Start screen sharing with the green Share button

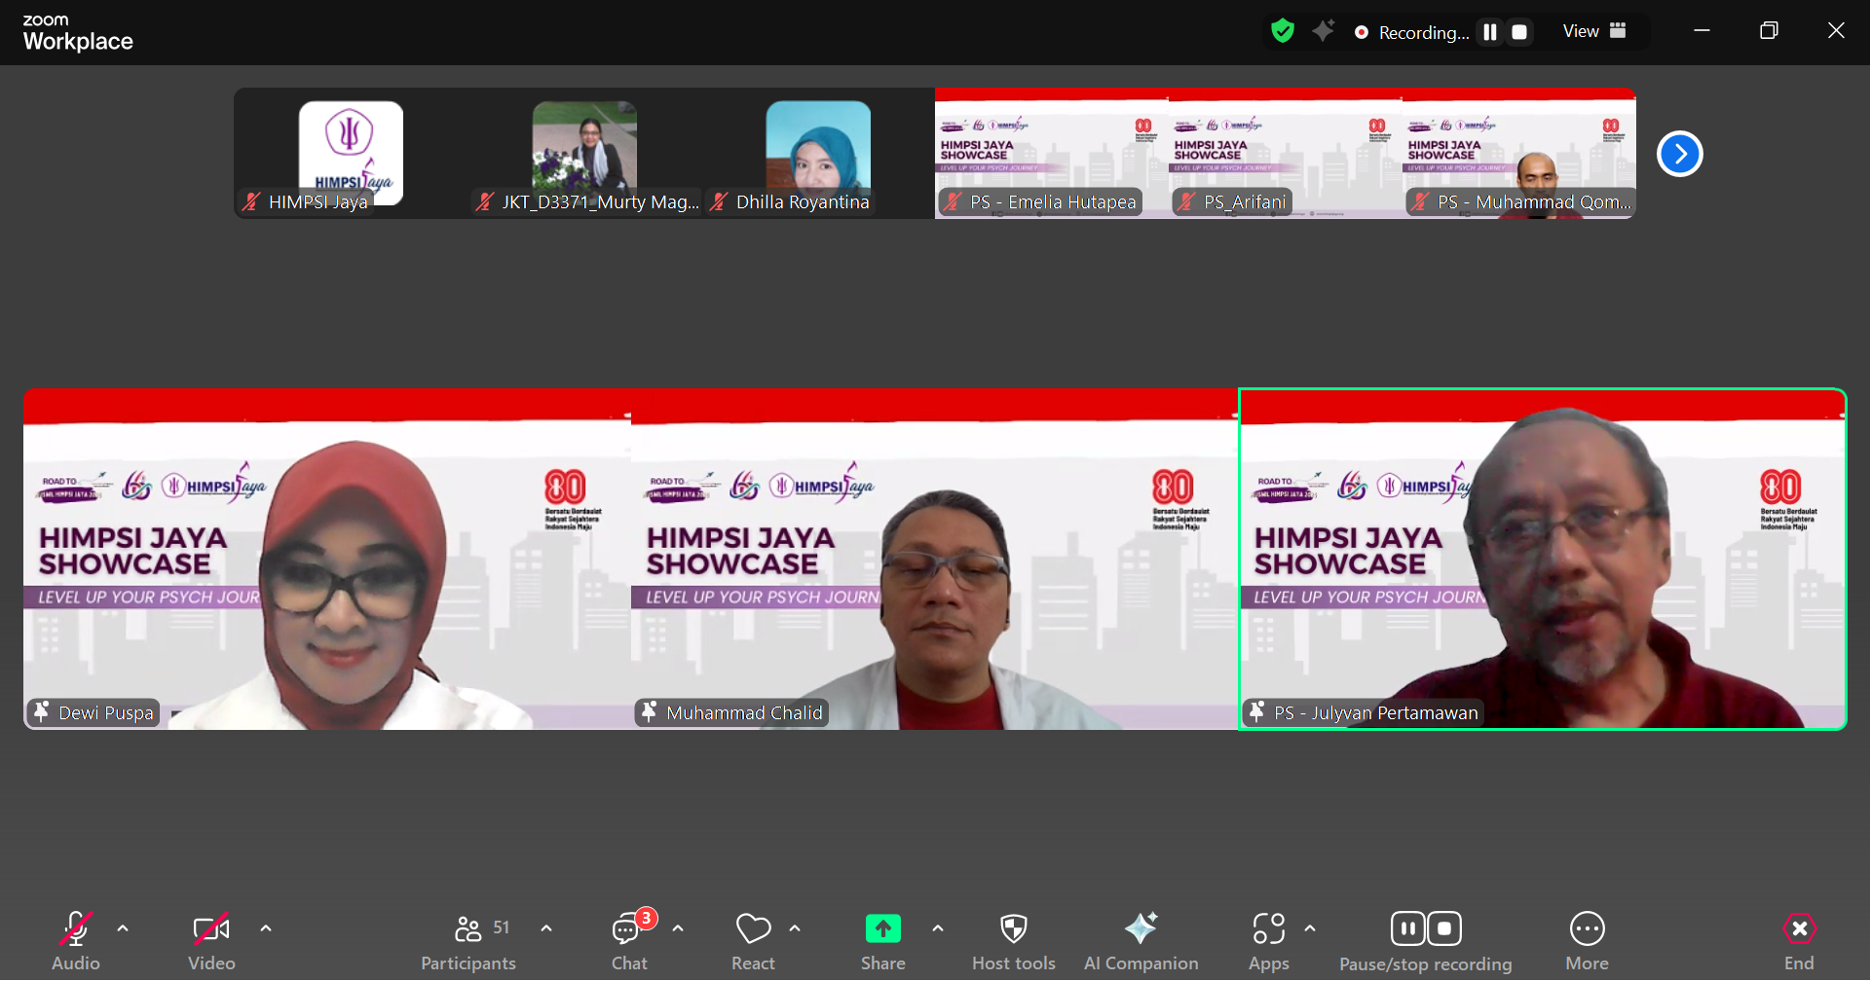pos(883,940)
